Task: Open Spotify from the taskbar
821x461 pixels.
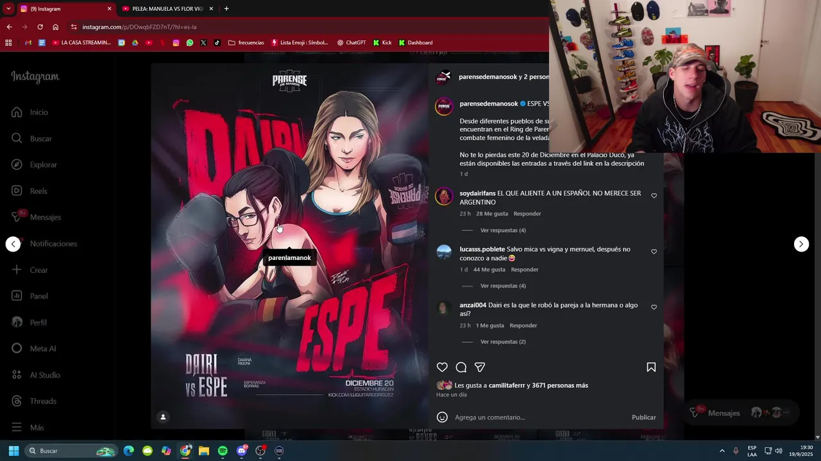Action: [223, 451]
